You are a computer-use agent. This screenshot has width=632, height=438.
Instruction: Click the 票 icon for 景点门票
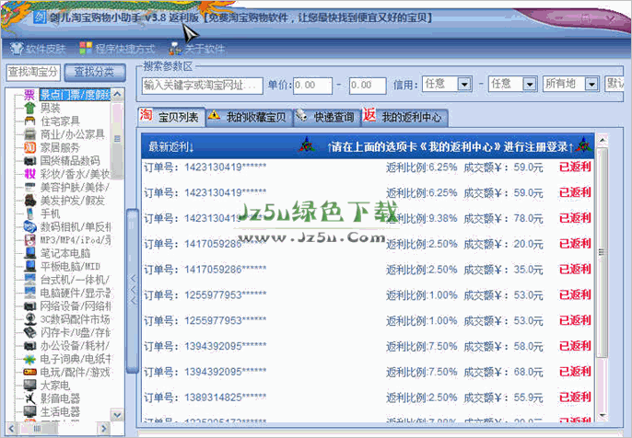pos(29,95)
